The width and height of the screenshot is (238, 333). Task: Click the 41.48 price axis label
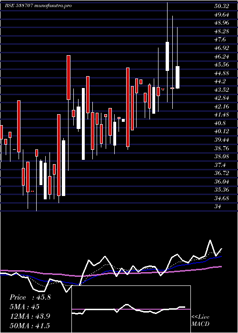[x=222, y=115]
